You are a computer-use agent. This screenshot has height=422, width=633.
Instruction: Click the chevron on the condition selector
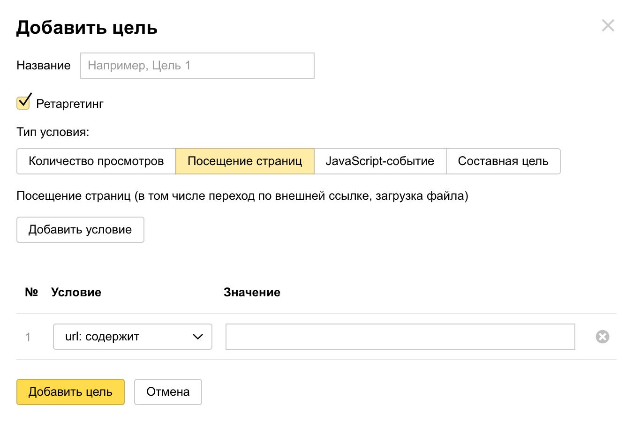tap(197, 336)
